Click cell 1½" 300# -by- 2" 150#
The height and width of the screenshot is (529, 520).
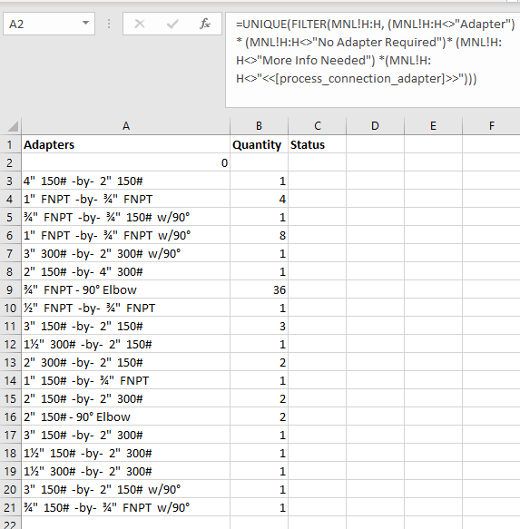126,344
